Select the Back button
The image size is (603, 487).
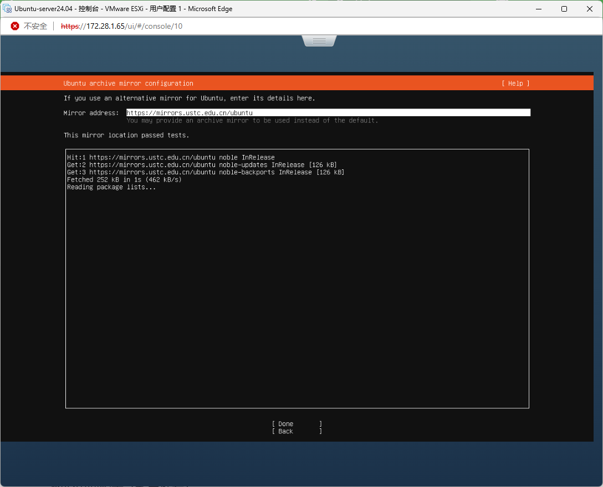(x=297, y=431)
